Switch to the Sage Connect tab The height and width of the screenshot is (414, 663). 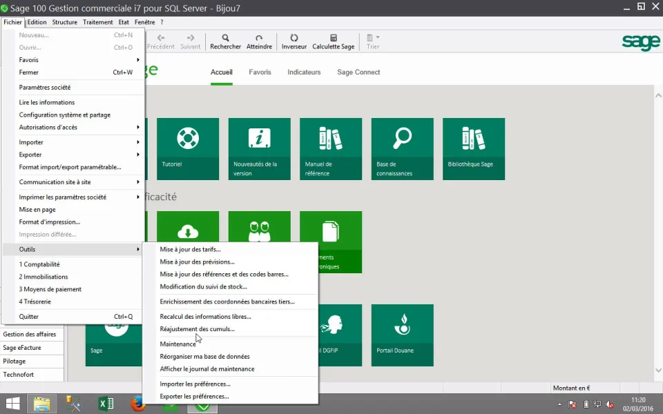click(x=358, y=72)
